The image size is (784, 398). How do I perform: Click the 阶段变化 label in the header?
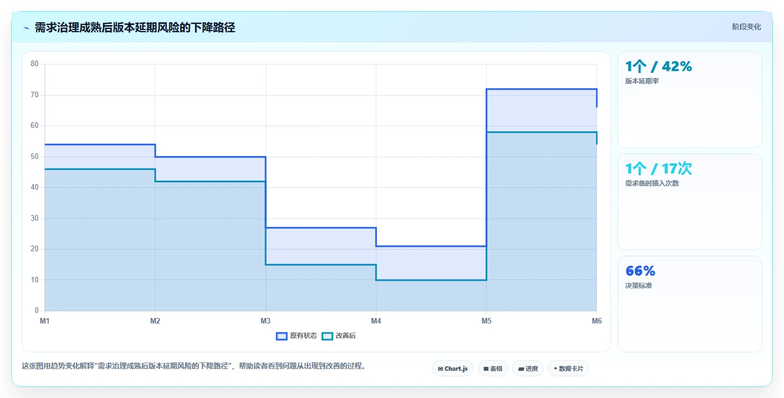pyautogui.click(x=746, y=27)
